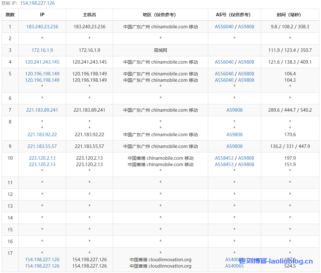Open the 172.16.1.9 IP link in hop 3

[x=42, y=50]
